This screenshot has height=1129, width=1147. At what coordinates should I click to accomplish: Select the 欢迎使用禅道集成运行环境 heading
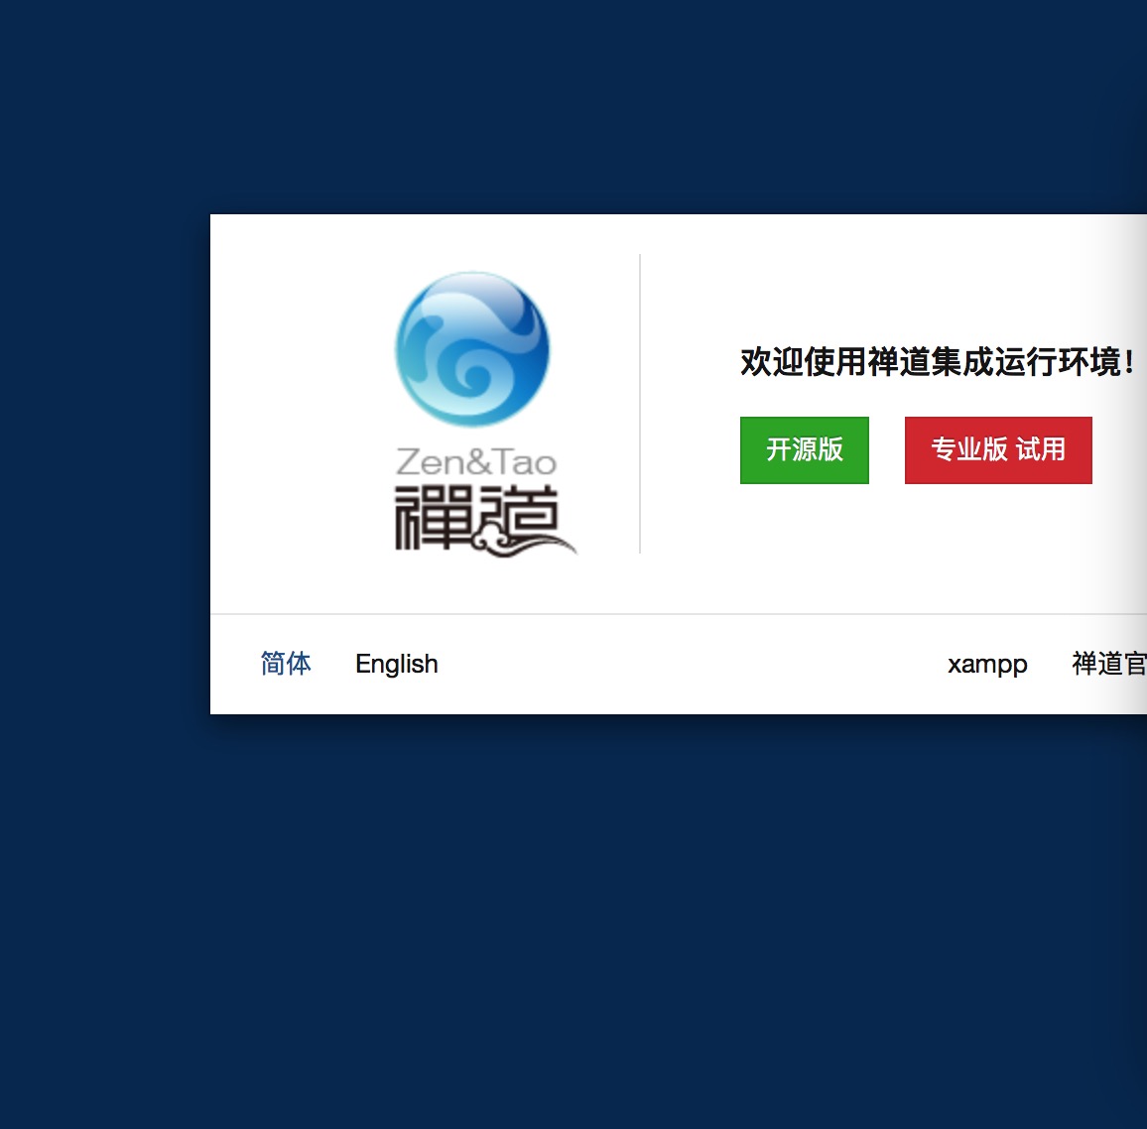click(x=937, y=362)
